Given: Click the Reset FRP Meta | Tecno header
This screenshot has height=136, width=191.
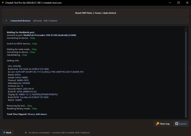Looking at the screenshot, I should (95, 13).
